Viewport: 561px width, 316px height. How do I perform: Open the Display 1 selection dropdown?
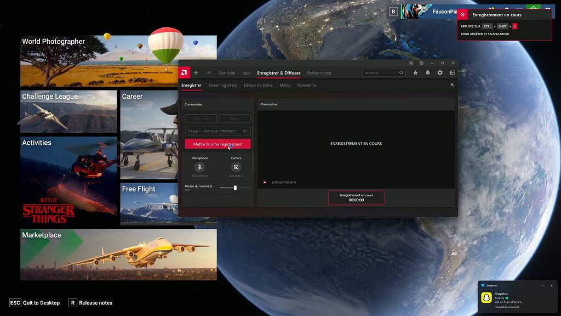[217, 131]
